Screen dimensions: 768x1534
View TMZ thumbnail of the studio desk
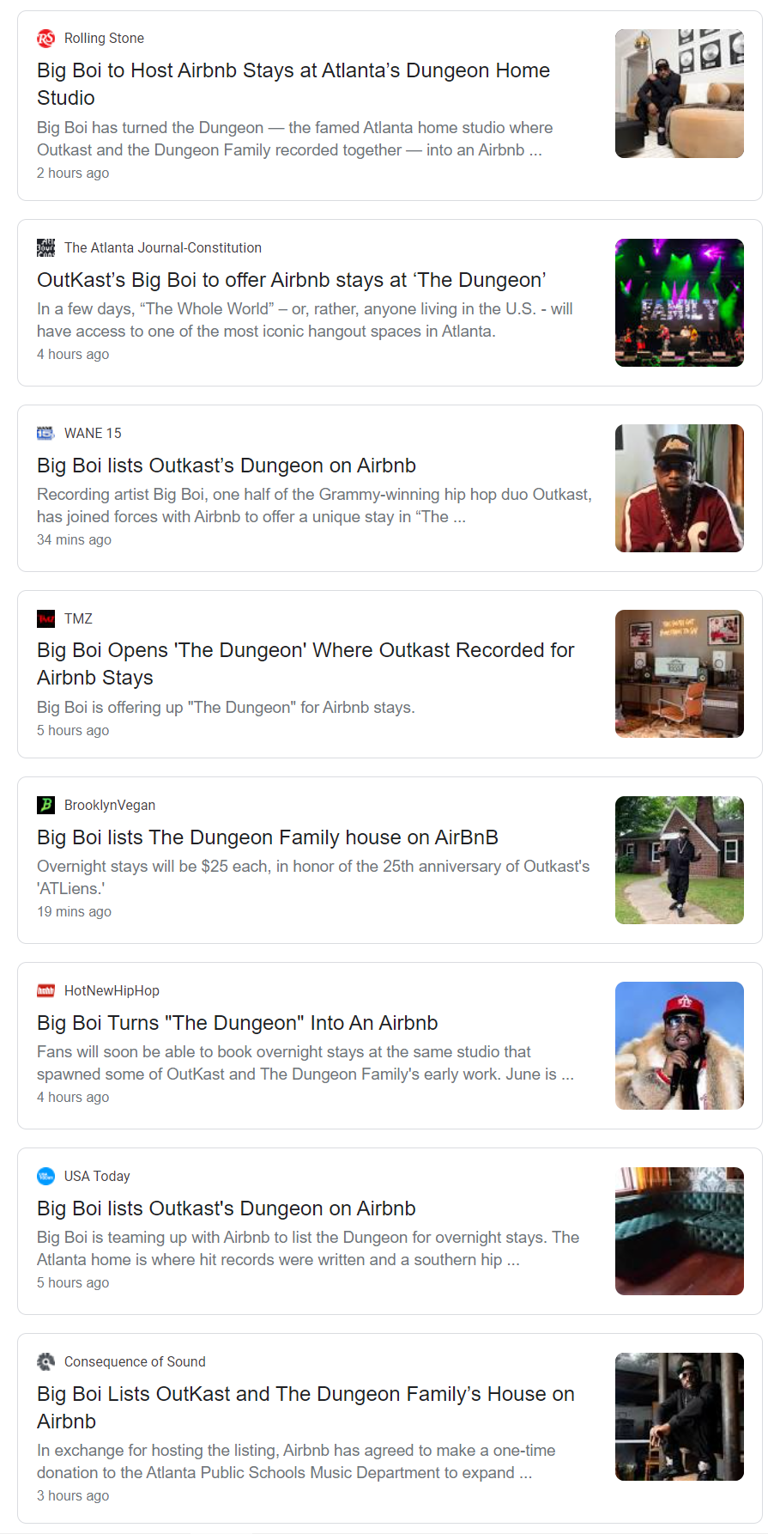point(680,674)
